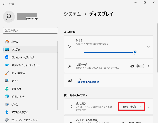Click the brightness sun icon
Image resolution: width=158 pixels, height=123 pixels.
tap(70, 47)
